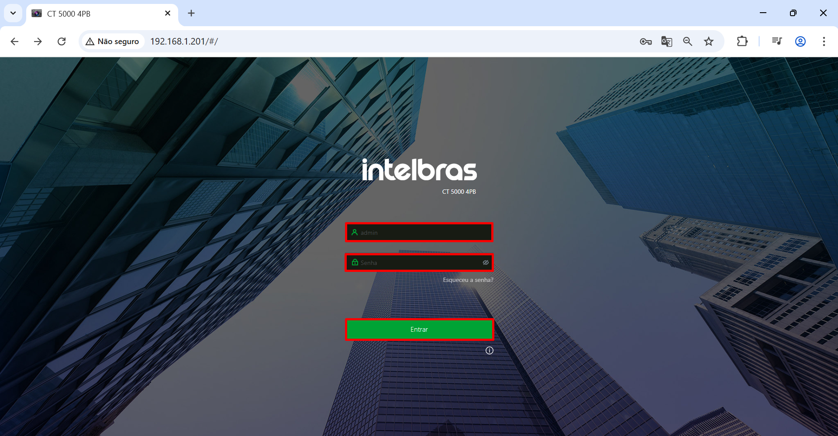Close the CT 5000 4PB tab
Viewport: 838px width, 436px height.
168,13
